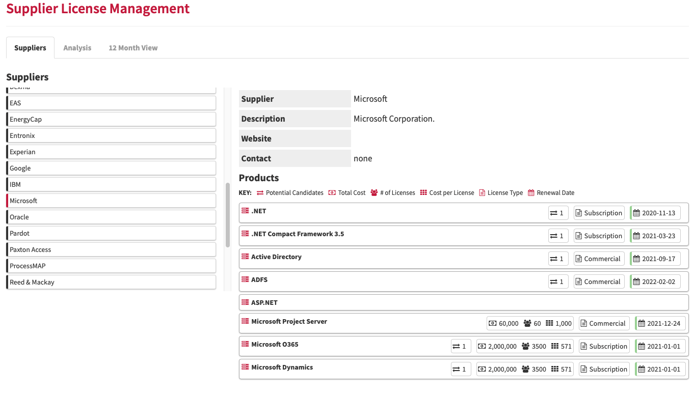Click the Cost per License grid icon in key
The image size is (695, 396).
(423, 193)
